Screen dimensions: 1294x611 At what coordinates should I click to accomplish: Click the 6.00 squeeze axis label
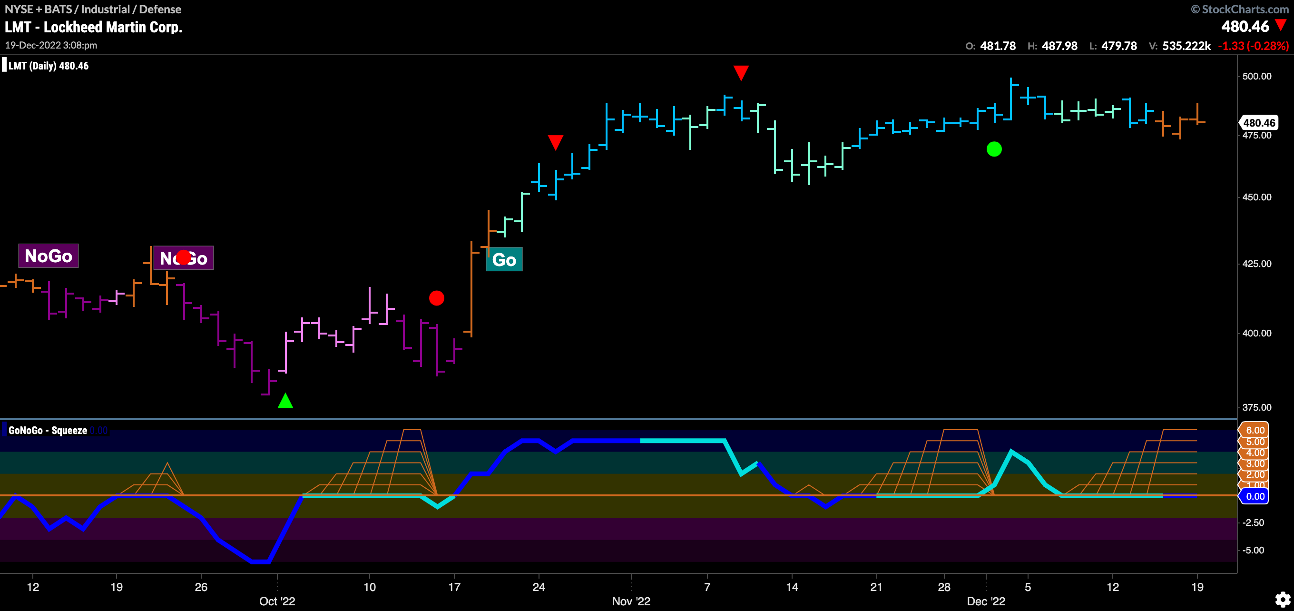(1255, 430)
